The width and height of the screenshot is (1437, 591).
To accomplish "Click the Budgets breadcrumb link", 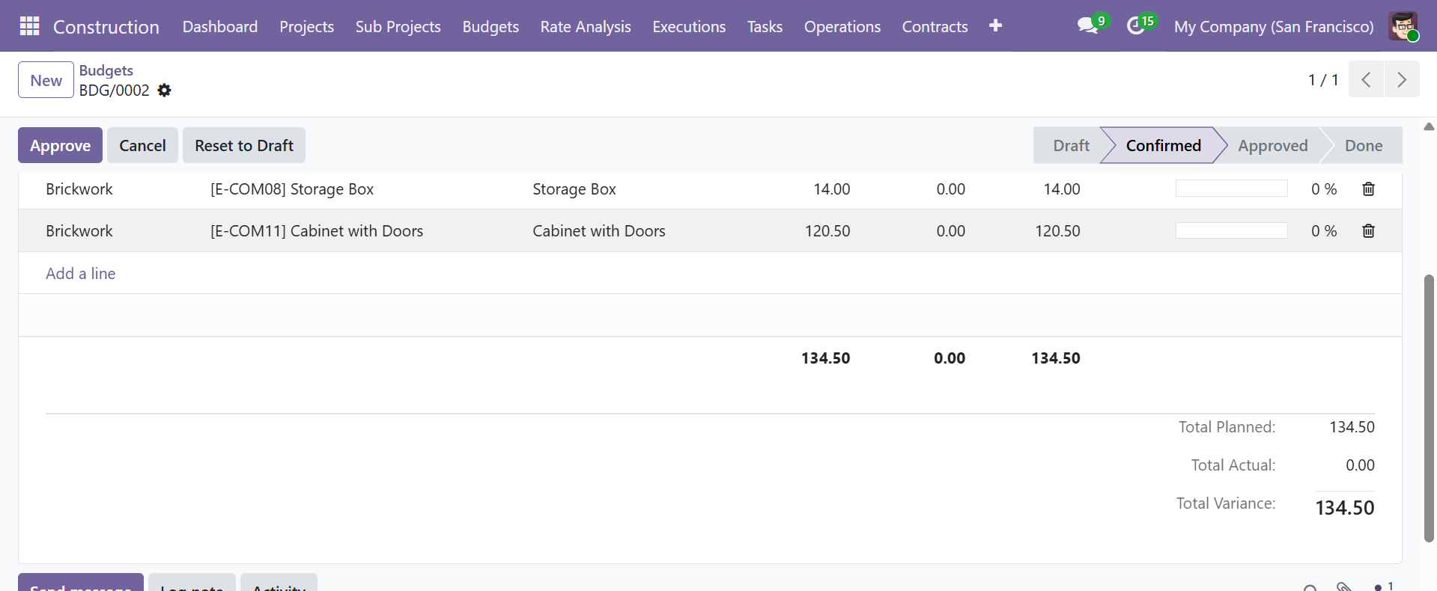I will click(x=106, y=70).
